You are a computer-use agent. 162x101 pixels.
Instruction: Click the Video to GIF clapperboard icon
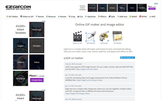click(x=78, y=36)
